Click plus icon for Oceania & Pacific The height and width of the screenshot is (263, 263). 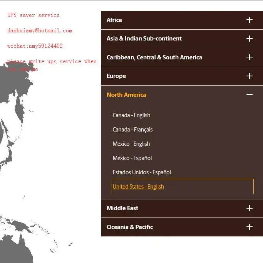[x=250, y=227]
